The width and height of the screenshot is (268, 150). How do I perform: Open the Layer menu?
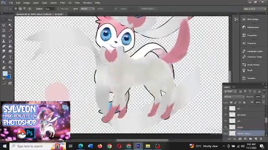(36, 3)
